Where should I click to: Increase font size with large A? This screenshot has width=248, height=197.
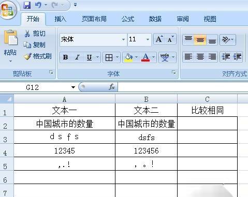point(159,39)
